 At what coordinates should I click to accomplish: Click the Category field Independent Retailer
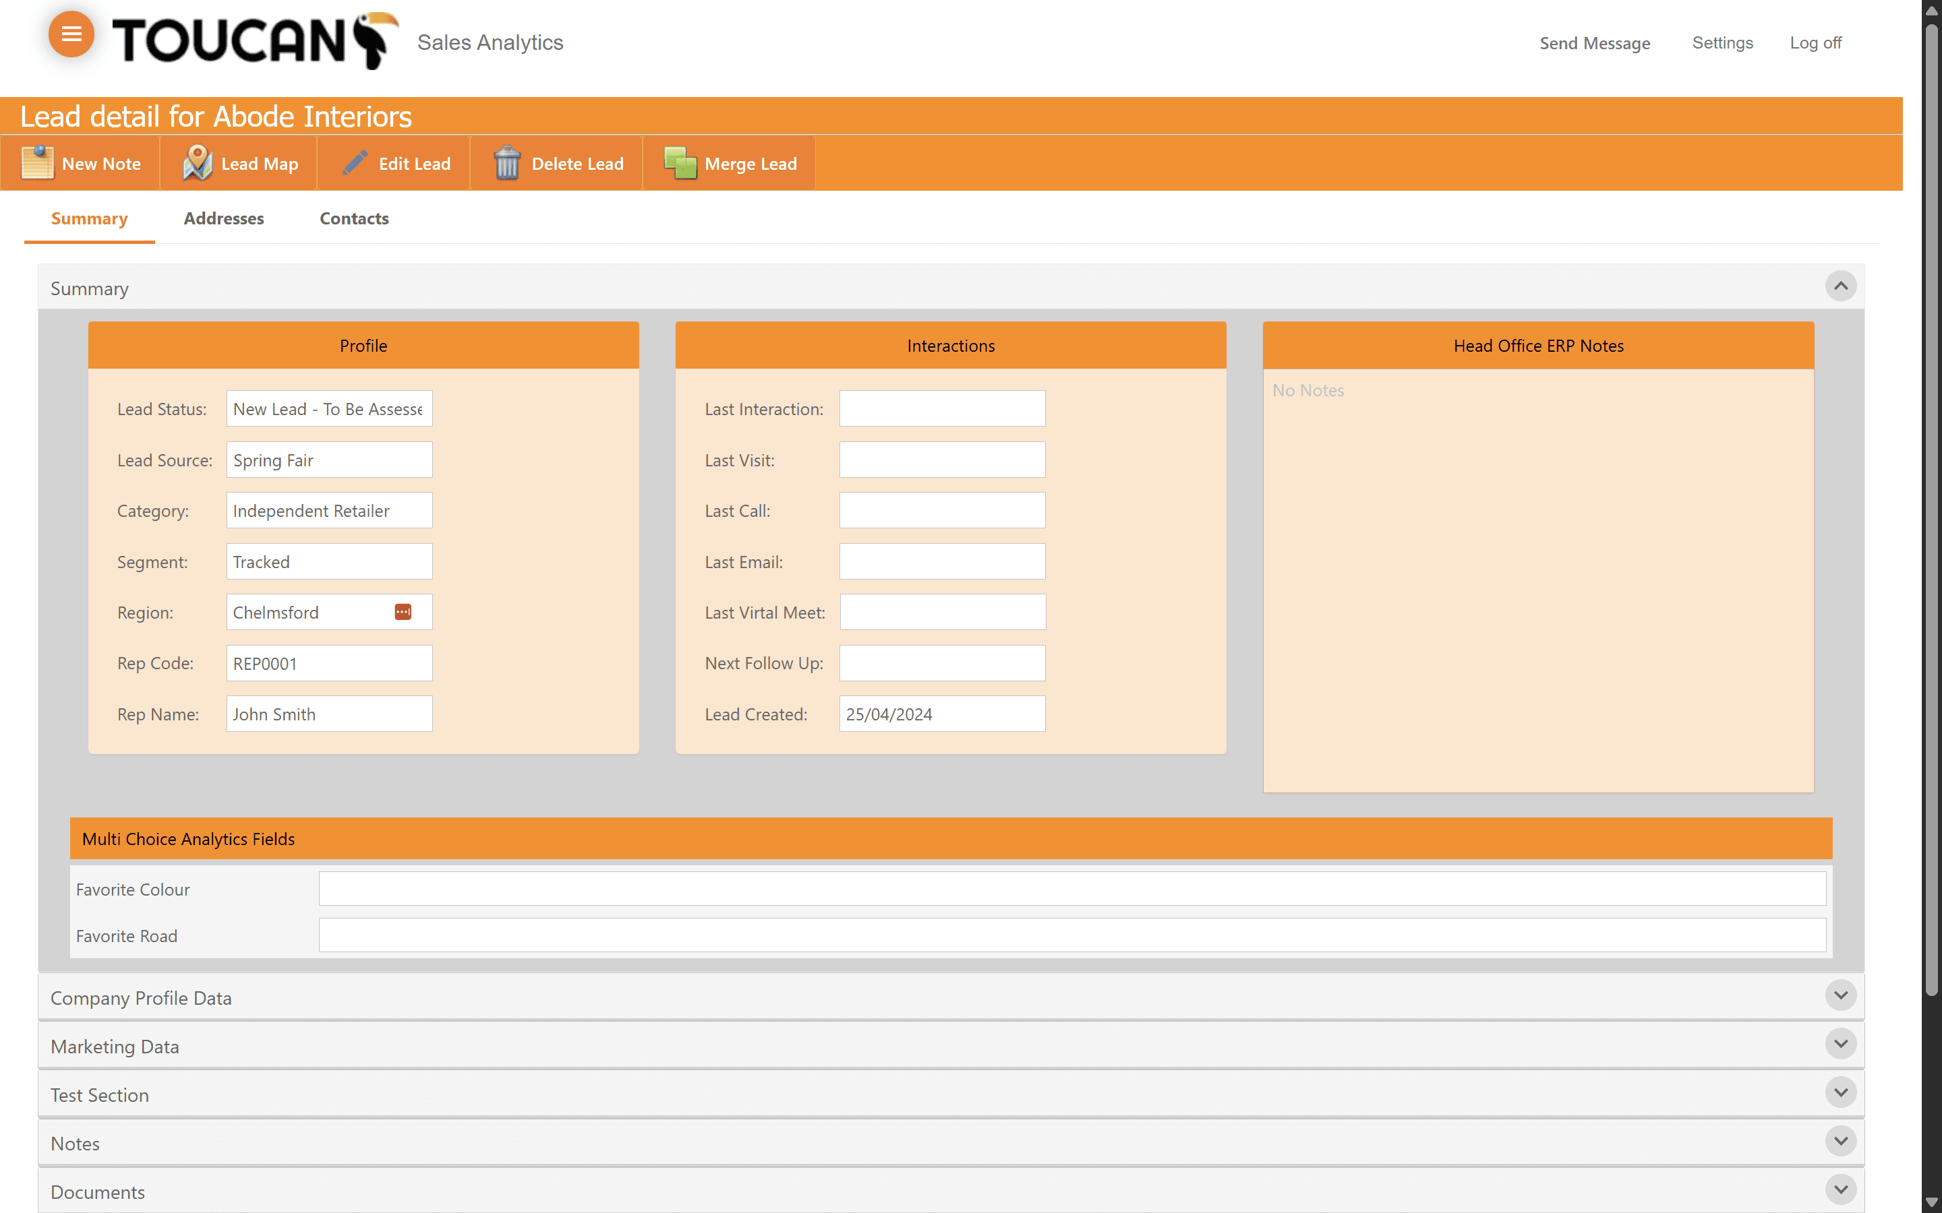[x=329, y=510]
